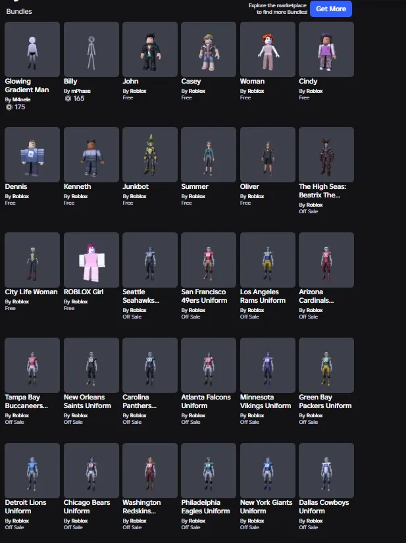The width and height of the screenshot is (406, 543).
Task: Open the Cindy bundle thumbnail
Action: coord(326,49)
